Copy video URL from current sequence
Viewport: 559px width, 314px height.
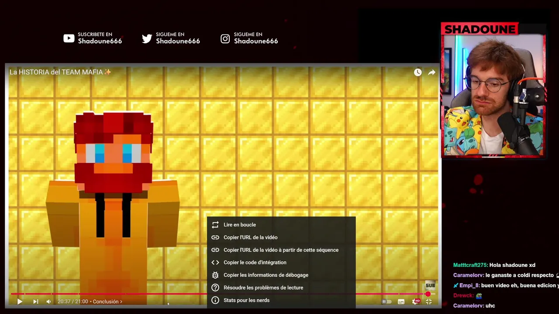pyautogui.click(x=281, y=250)
